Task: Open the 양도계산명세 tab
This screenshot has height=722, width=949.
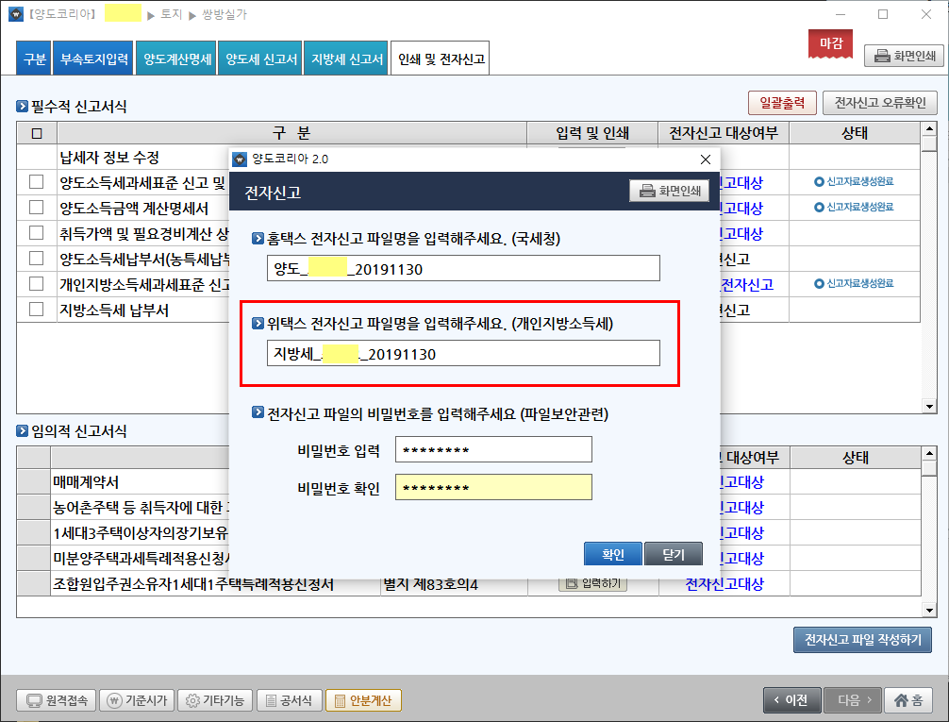Action: 176,59
